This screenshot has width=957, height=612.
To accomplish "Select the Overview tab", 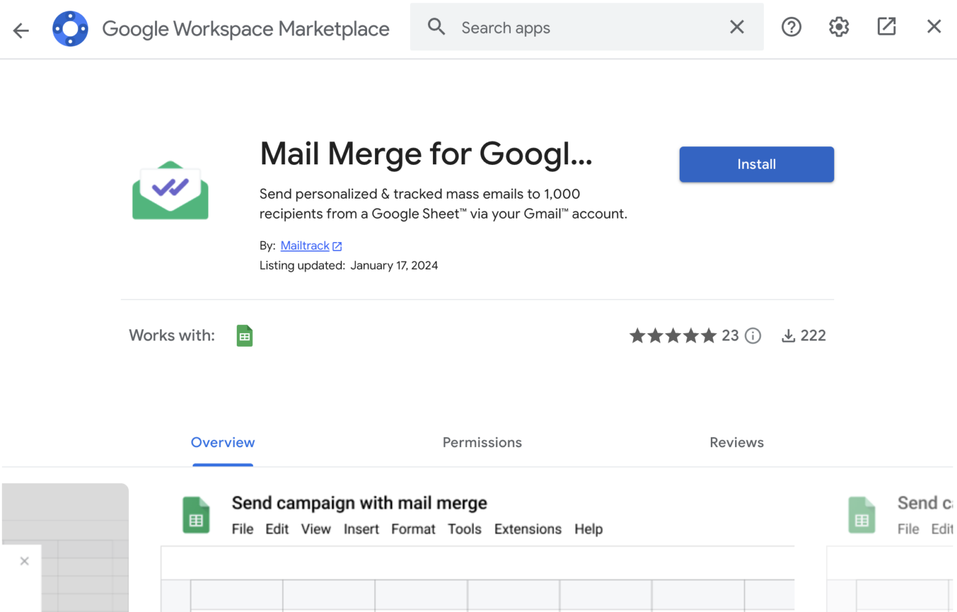I will (222, 443).
